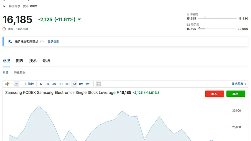Click the day high value 18,830

coord(243,18)
